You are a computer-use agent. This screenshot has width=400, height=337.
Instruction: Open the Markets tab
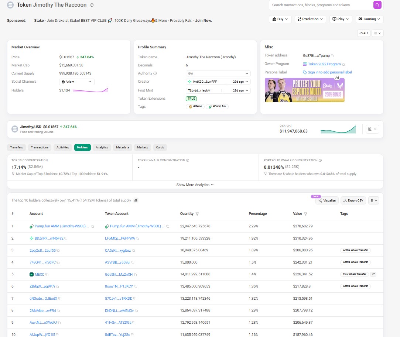(x=143, y=147)
